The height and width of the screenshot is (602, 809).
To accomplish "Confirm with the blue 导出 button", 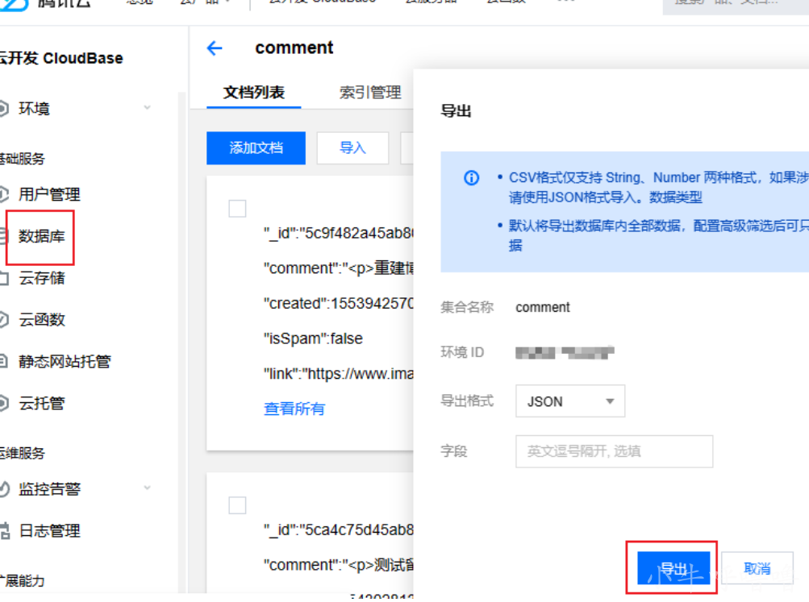I will (x=673, y=568).
